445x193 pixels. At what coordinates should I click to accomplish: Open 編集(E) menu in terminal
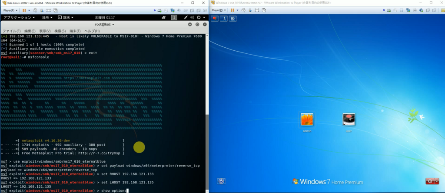click(30, 31)
